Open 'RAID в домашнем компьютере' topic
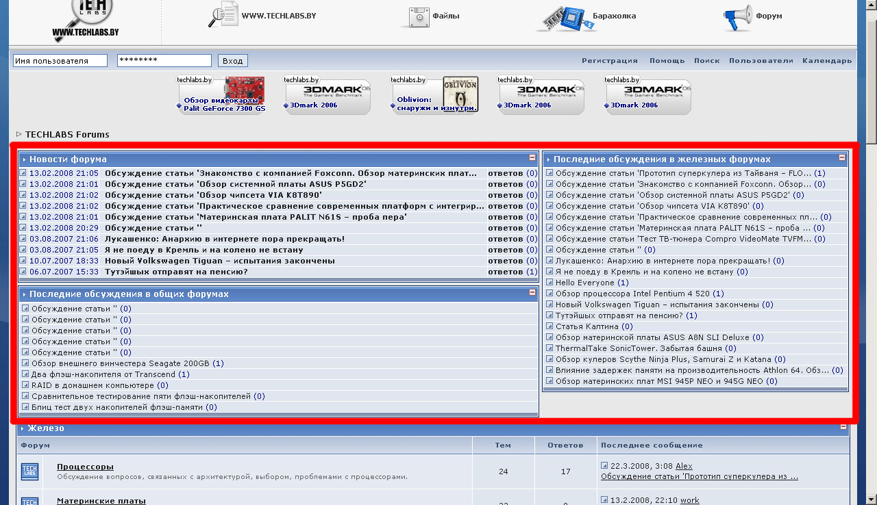This screenshot has width=877, height=505. [x=92, y=385]
